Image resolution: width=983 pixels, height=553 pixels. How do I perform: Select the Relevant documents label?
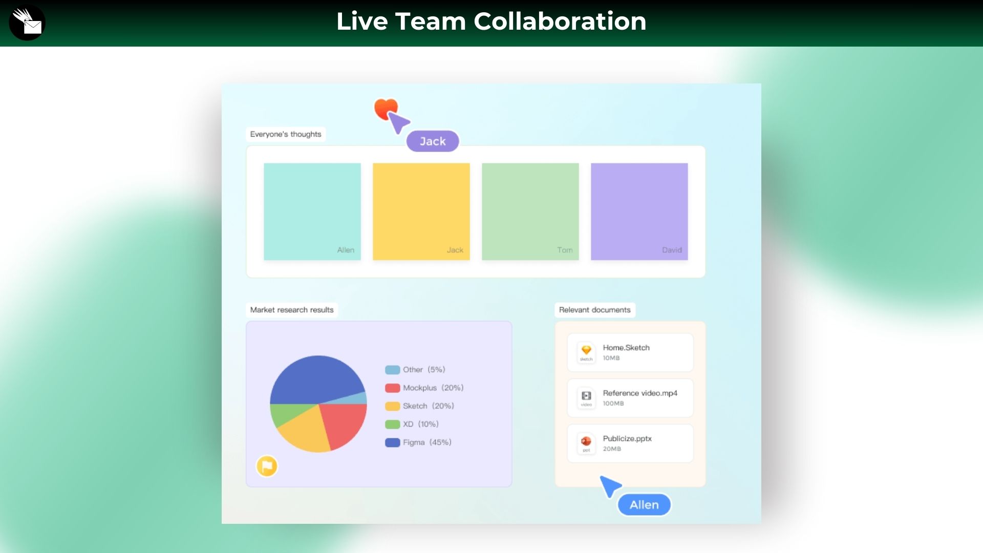(x=594, y=310)
